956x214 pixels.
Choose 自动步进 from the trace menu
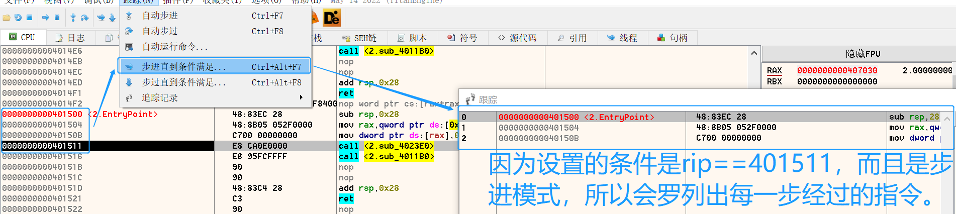tap(215, 16)
